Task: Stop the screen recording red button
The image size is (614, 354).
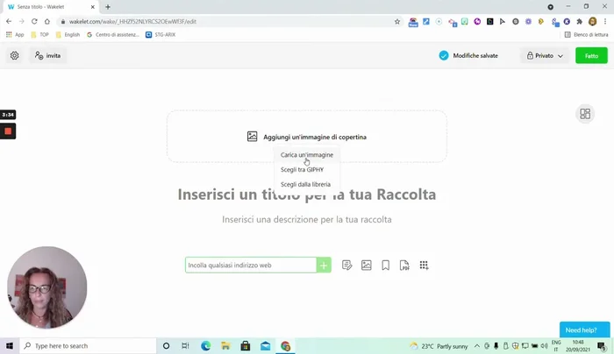Action: (x=8, y=131)
